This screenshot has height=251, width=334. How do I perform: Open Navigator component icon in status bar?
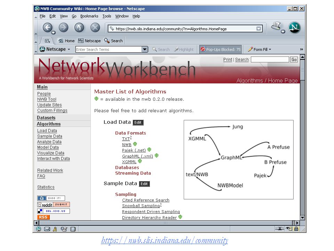click(39, 229)
